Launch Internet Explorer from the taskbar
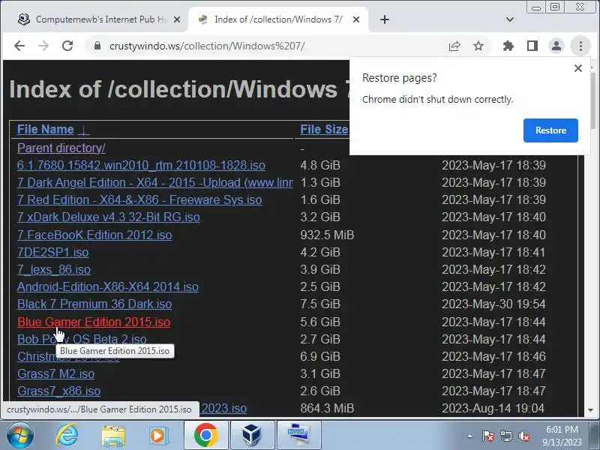Image resolution: width=600 pixels, height=450 pixels. click(67, 435)
